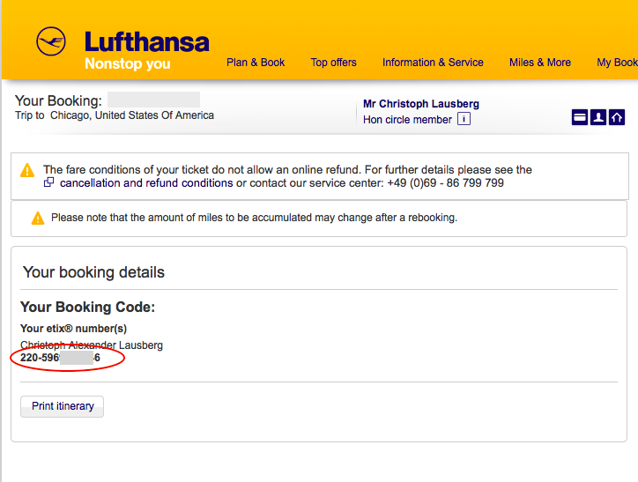Click the Lufthansa Nonstop you wordmark
The width and height of the screenshot is (638, 482).
coord(146,51)
